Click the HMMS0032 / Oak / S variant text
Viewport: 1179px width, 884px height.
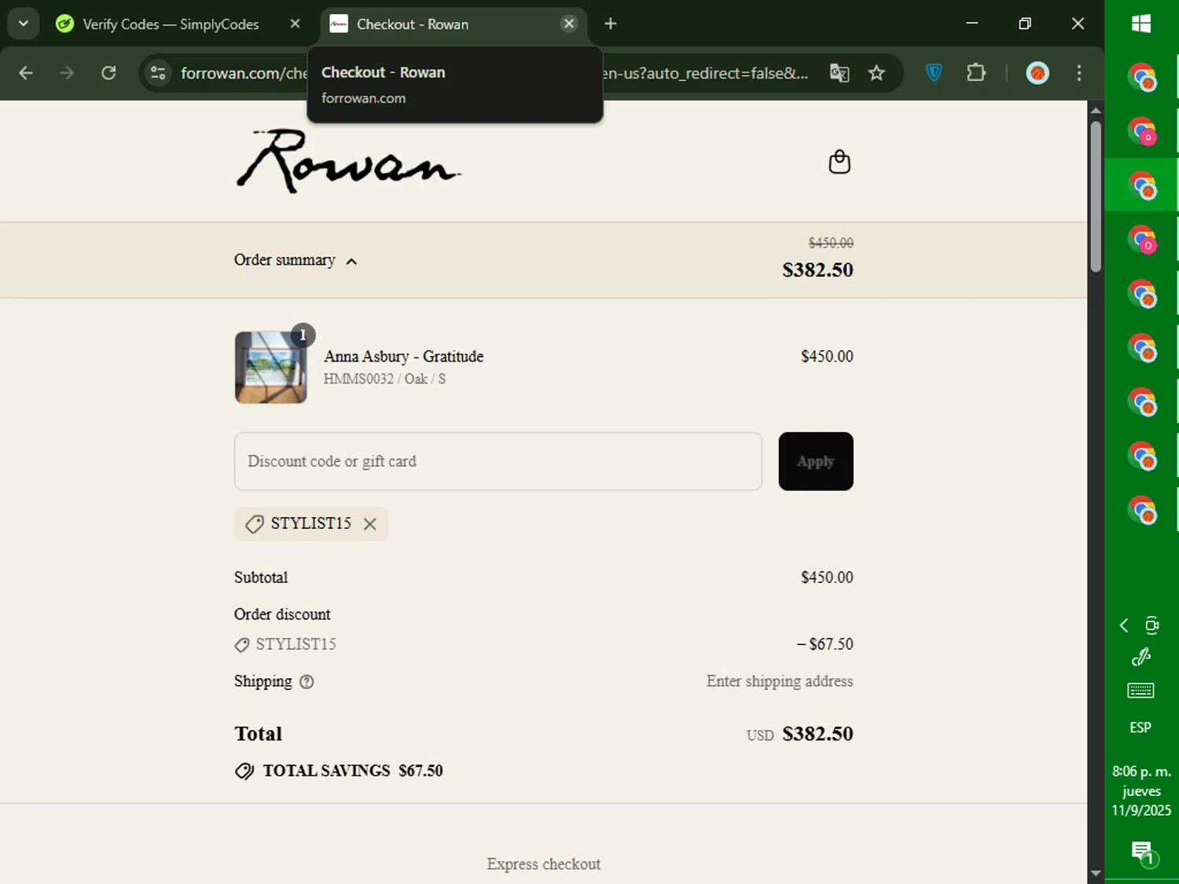click(384, 379)
